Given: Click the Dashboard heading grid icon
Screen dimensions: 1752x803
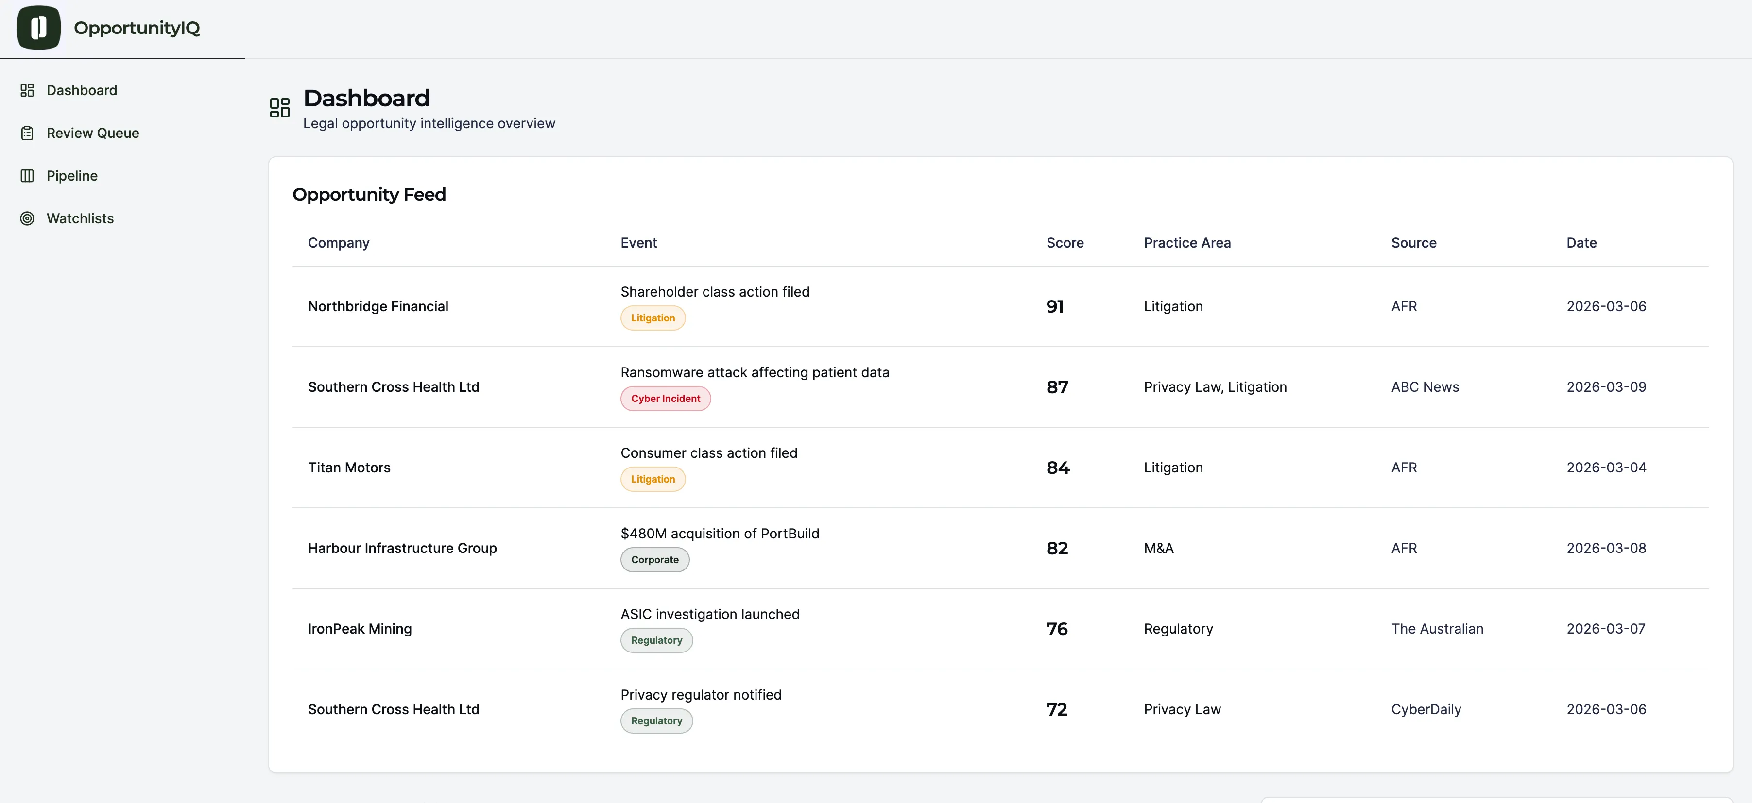Looking at the screenshot, I should click(279, 107).
